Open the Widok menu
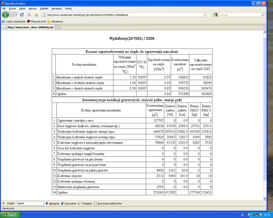The image size is (273, 218). (22, 9)
